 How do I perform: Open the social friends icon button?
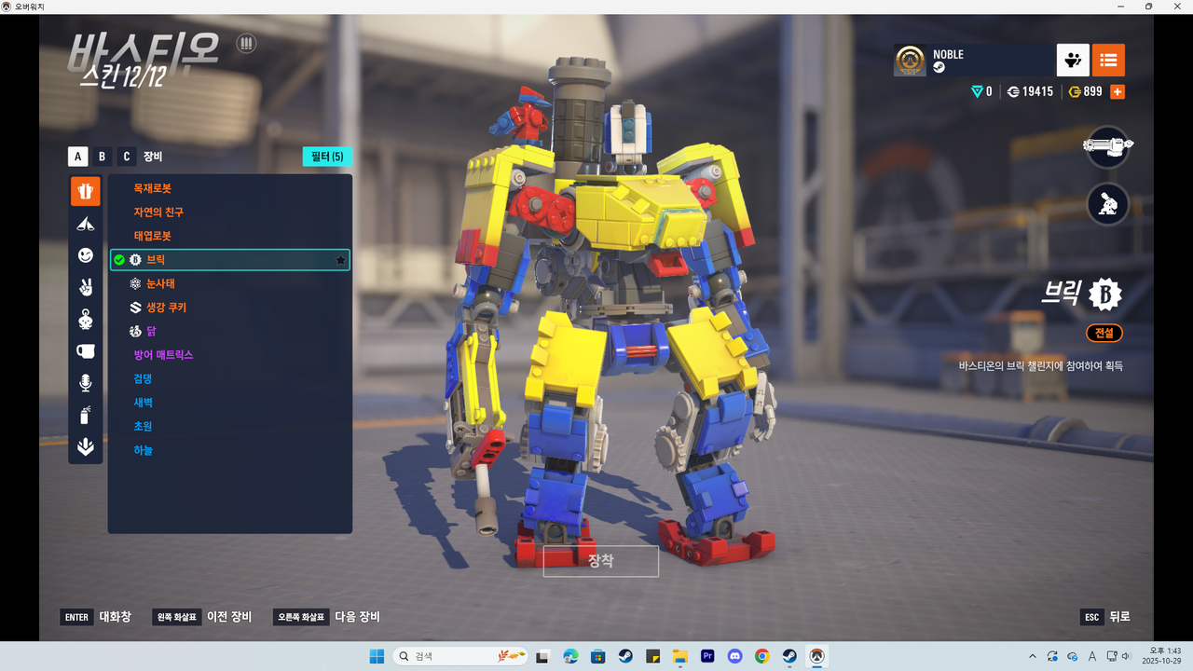tap(1073, 60)
